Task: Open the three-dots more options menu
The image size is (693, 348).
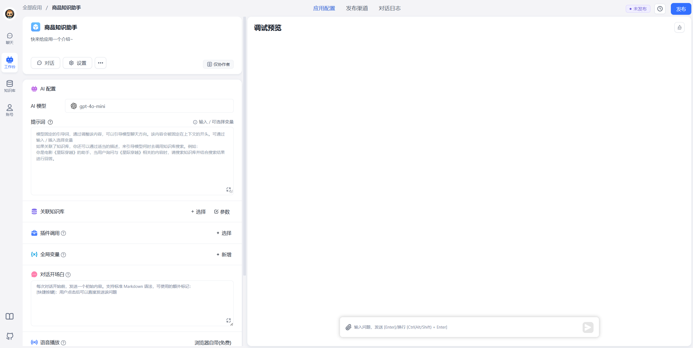Action: pos(101,63)
